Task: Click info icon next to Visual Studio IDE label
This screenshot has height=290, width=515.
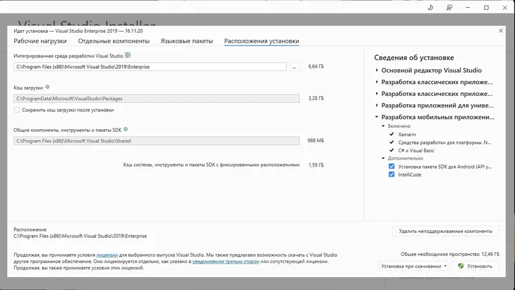Action: (x=127, y=55)
